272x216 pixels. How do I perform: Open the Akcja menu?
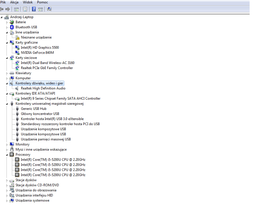[x=14, y=2]
